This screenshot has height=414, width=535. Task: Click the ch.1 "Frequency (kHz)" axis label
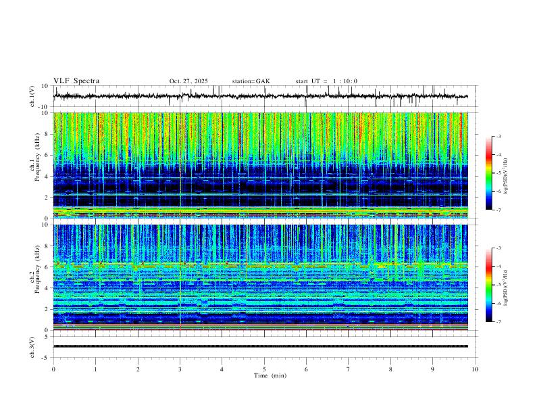coord(37,157)
